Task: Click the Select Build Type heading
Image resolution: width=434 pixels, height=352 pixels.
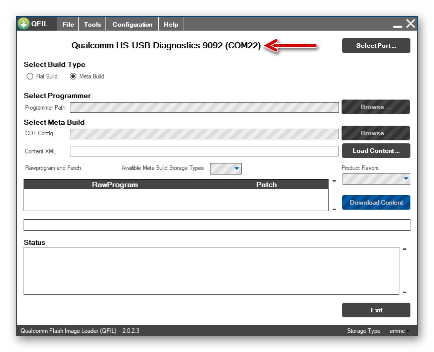Action: pyautogui.click(x=55, y=64)
